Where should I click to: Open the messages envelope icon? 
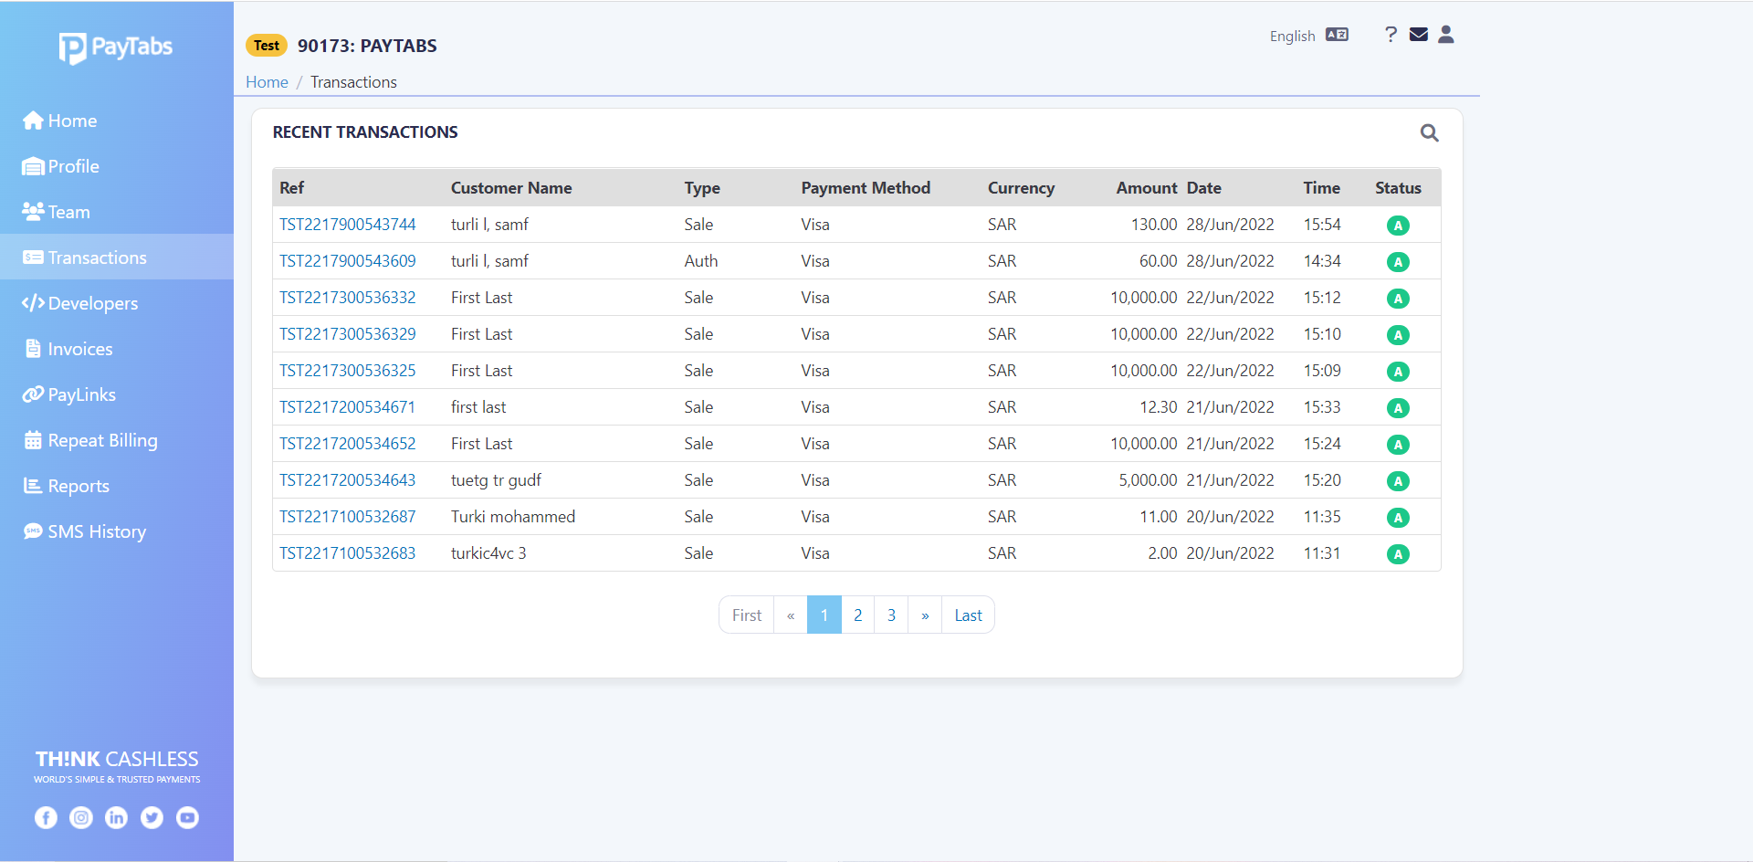click(x=1418, y=35)
